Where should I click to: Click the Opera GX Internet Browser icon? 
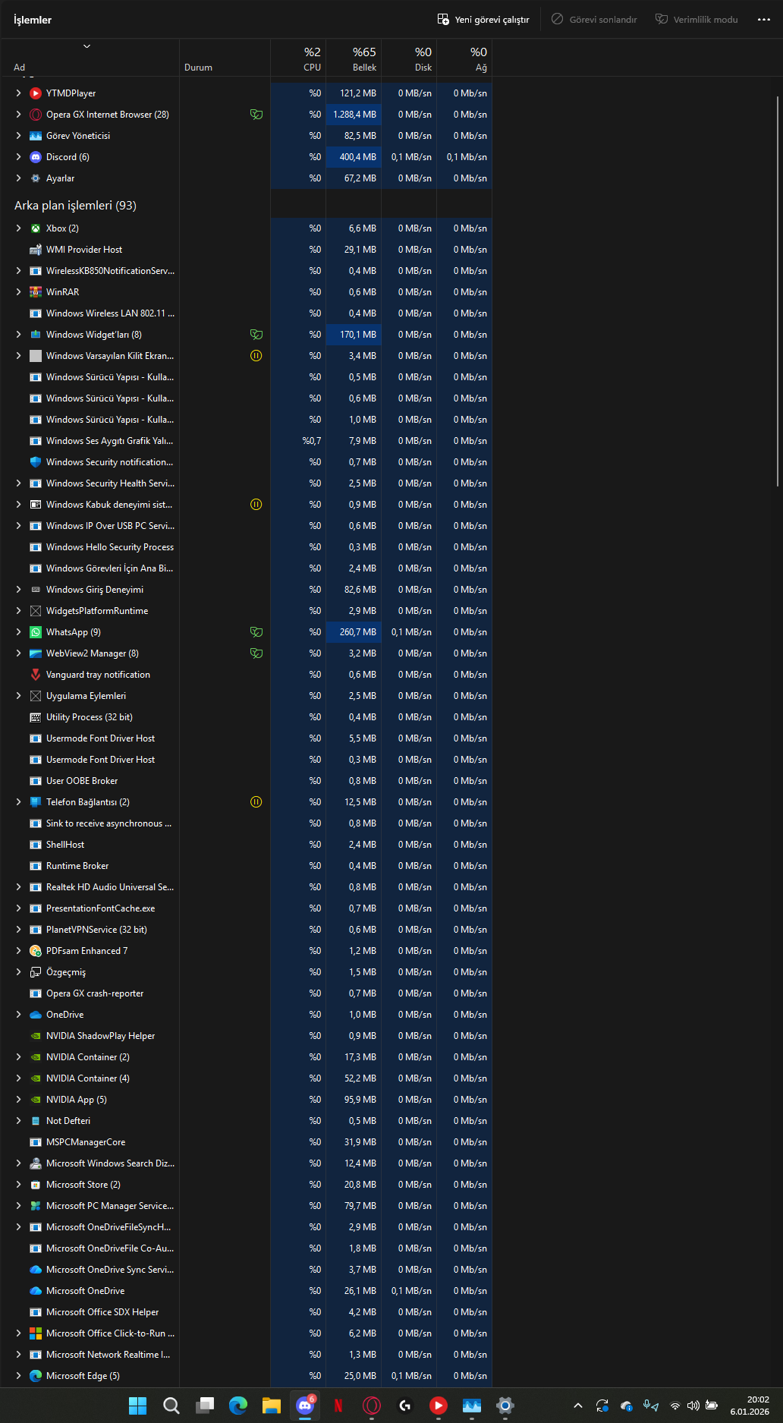tap(36, 115)
